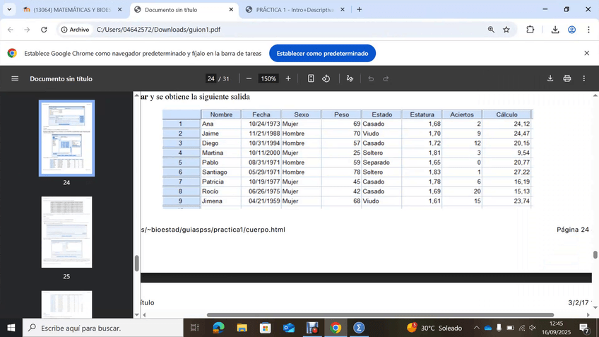Download the PDF from the viewer toolbar
The width and height of the screenshot is (599, 337).
click(x=550, y=78)
